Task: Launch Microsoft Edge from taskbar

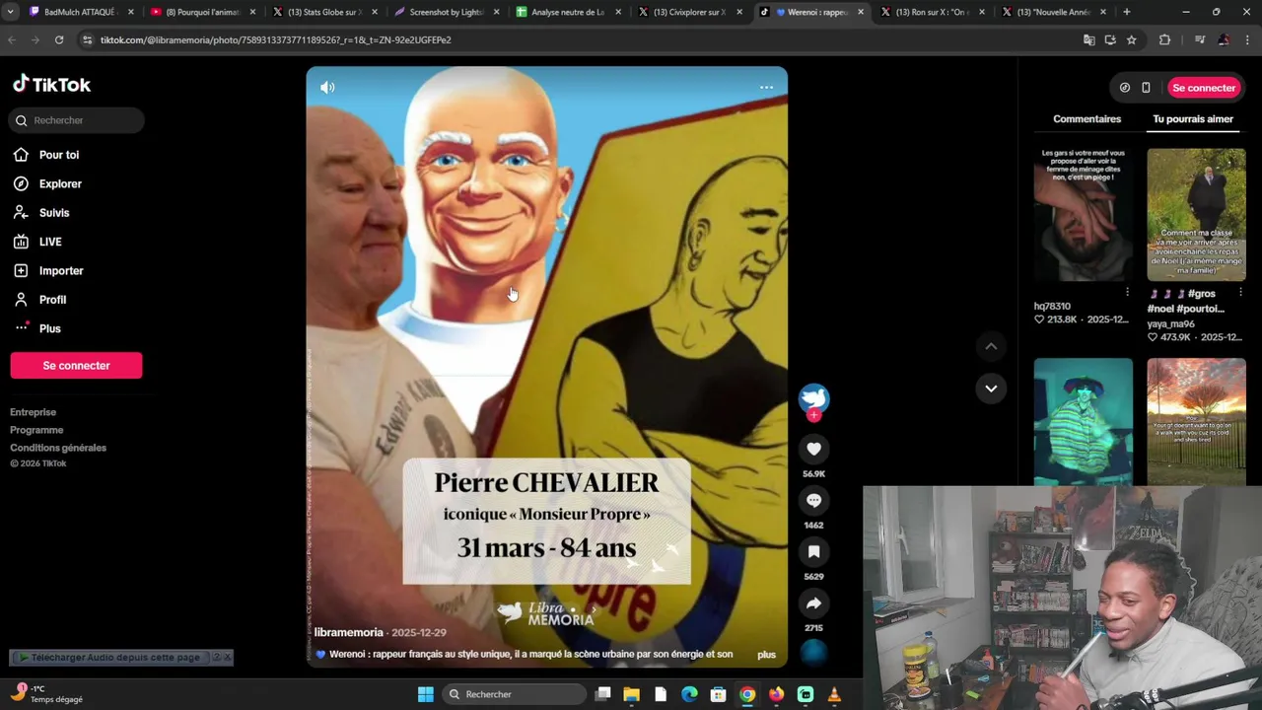Action: 689,694
